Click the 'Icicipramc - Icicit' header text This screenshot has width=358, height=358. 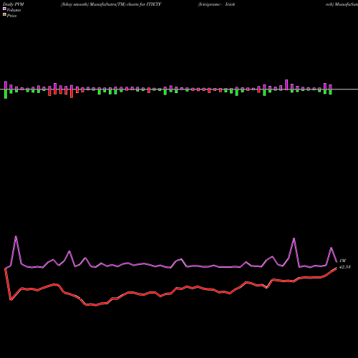click(x=216, y=4)
